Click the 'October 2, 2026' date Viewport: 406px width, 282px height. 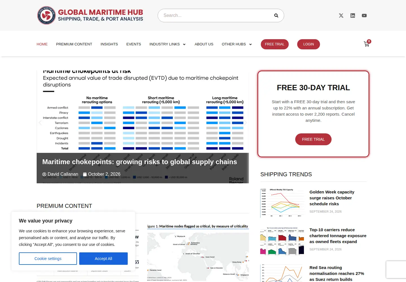101,174
